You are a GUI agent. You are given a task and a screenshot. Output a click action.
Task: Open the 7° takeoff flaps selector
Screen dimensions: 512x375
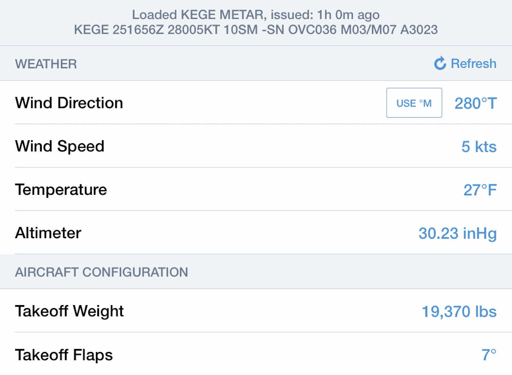489,355
